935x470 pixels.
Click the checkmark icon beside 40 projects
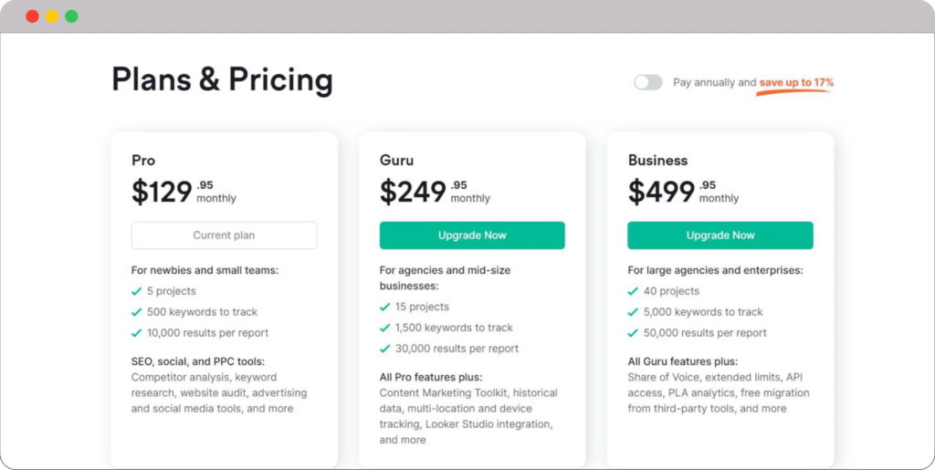(633, 291)
